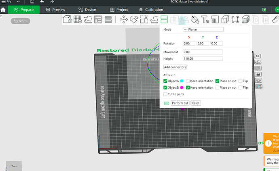Open the Device tab

click(87, 10)
